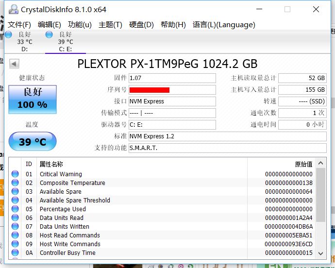Open the 编辑(E) menu
This screenshot has width=335, height=268.
point(50,25)
